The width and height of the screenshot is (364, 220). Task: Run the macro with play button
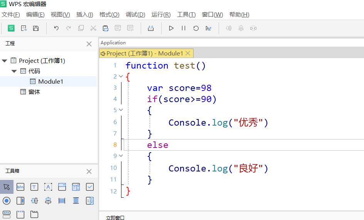[x=171, y=28]
